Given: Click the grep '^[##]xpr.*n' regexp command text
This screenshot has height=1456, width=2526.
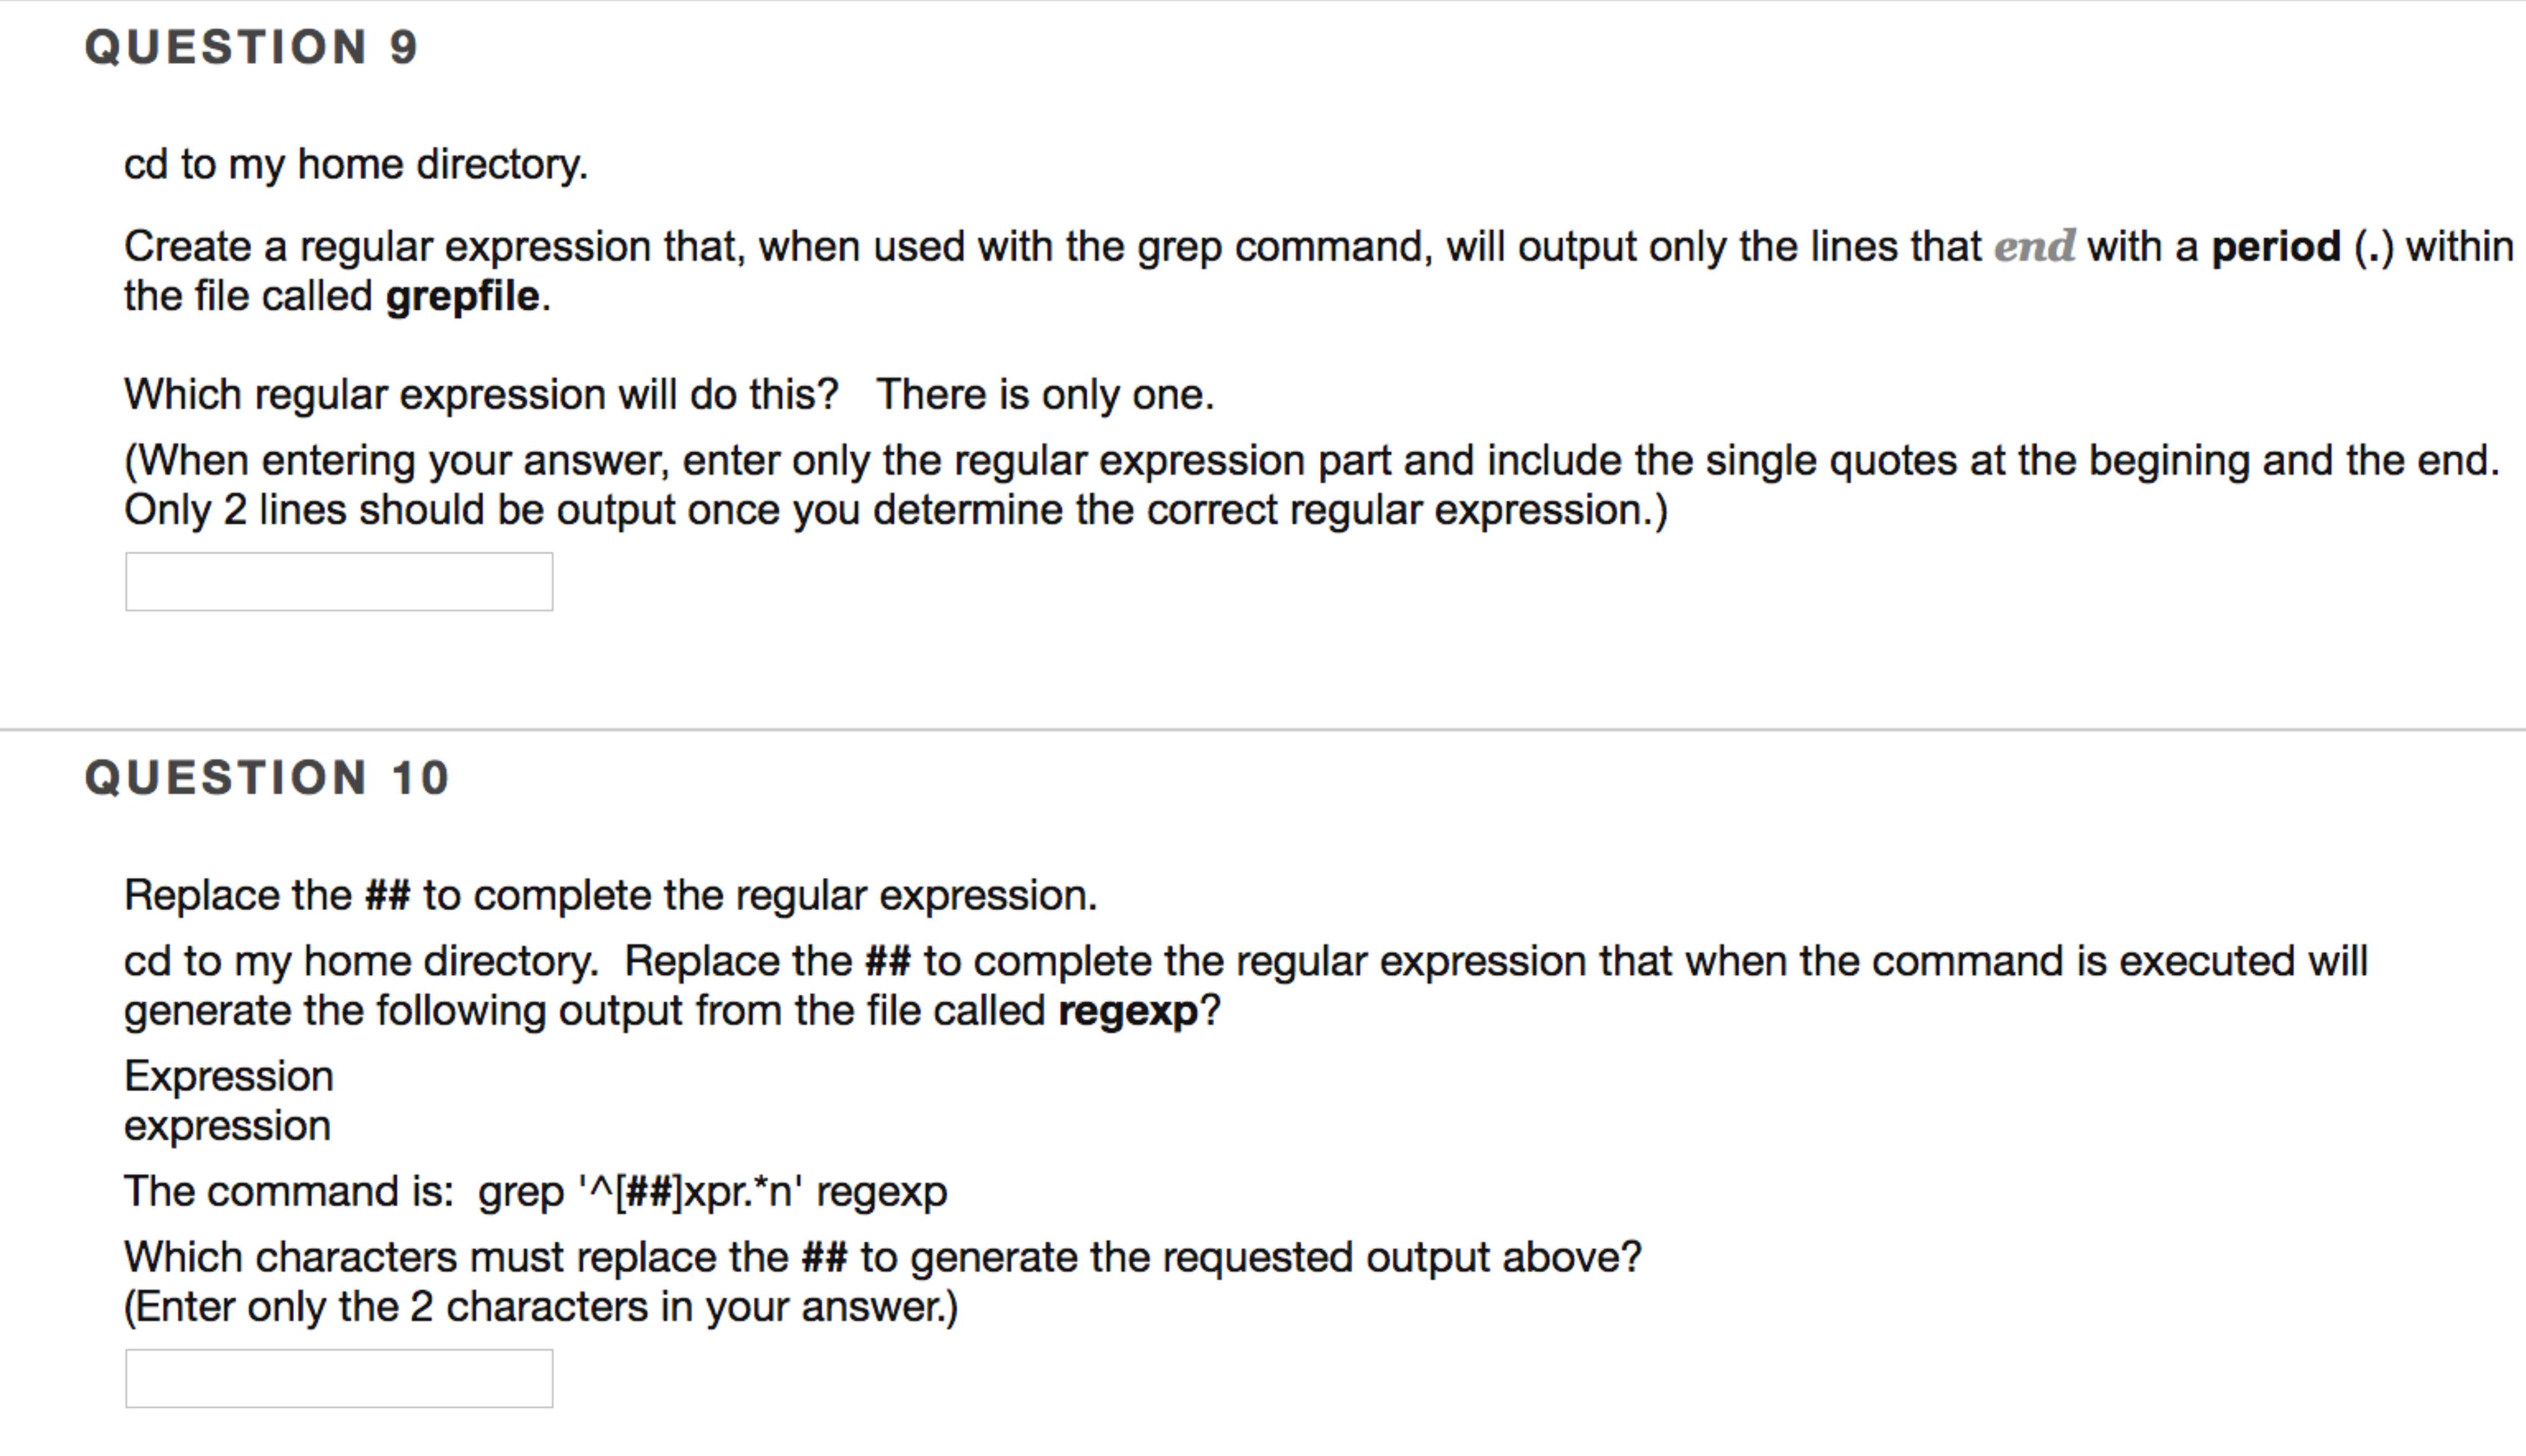Looking at the screenshot, I should pyautogui.click(x=712, y=1191).
